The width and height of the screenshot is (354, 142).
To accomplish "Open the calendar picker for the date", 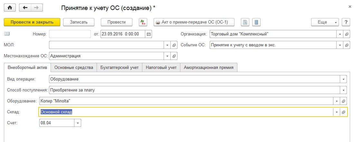I will (148, 34).
